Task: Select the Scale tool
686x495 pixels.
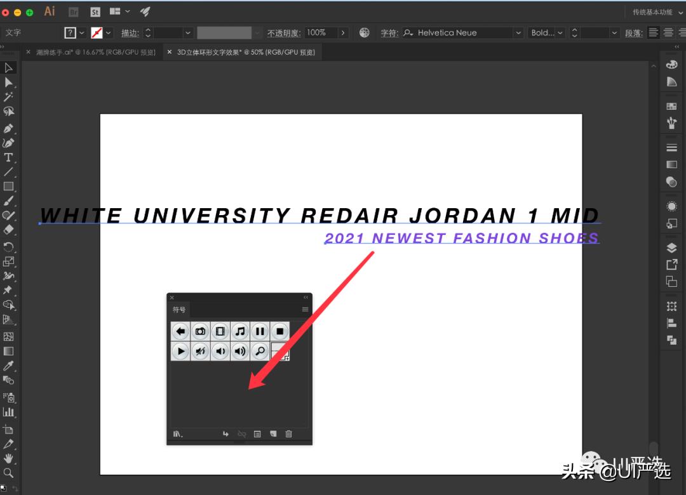Action: 8,261
